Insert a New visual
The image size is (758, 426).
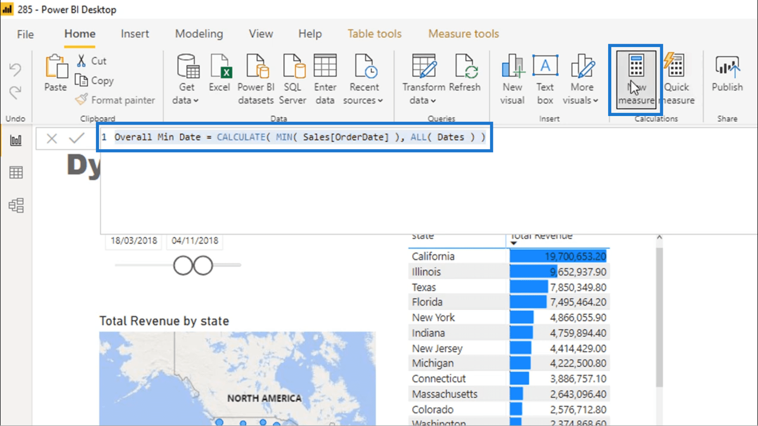tap(513, 79)
